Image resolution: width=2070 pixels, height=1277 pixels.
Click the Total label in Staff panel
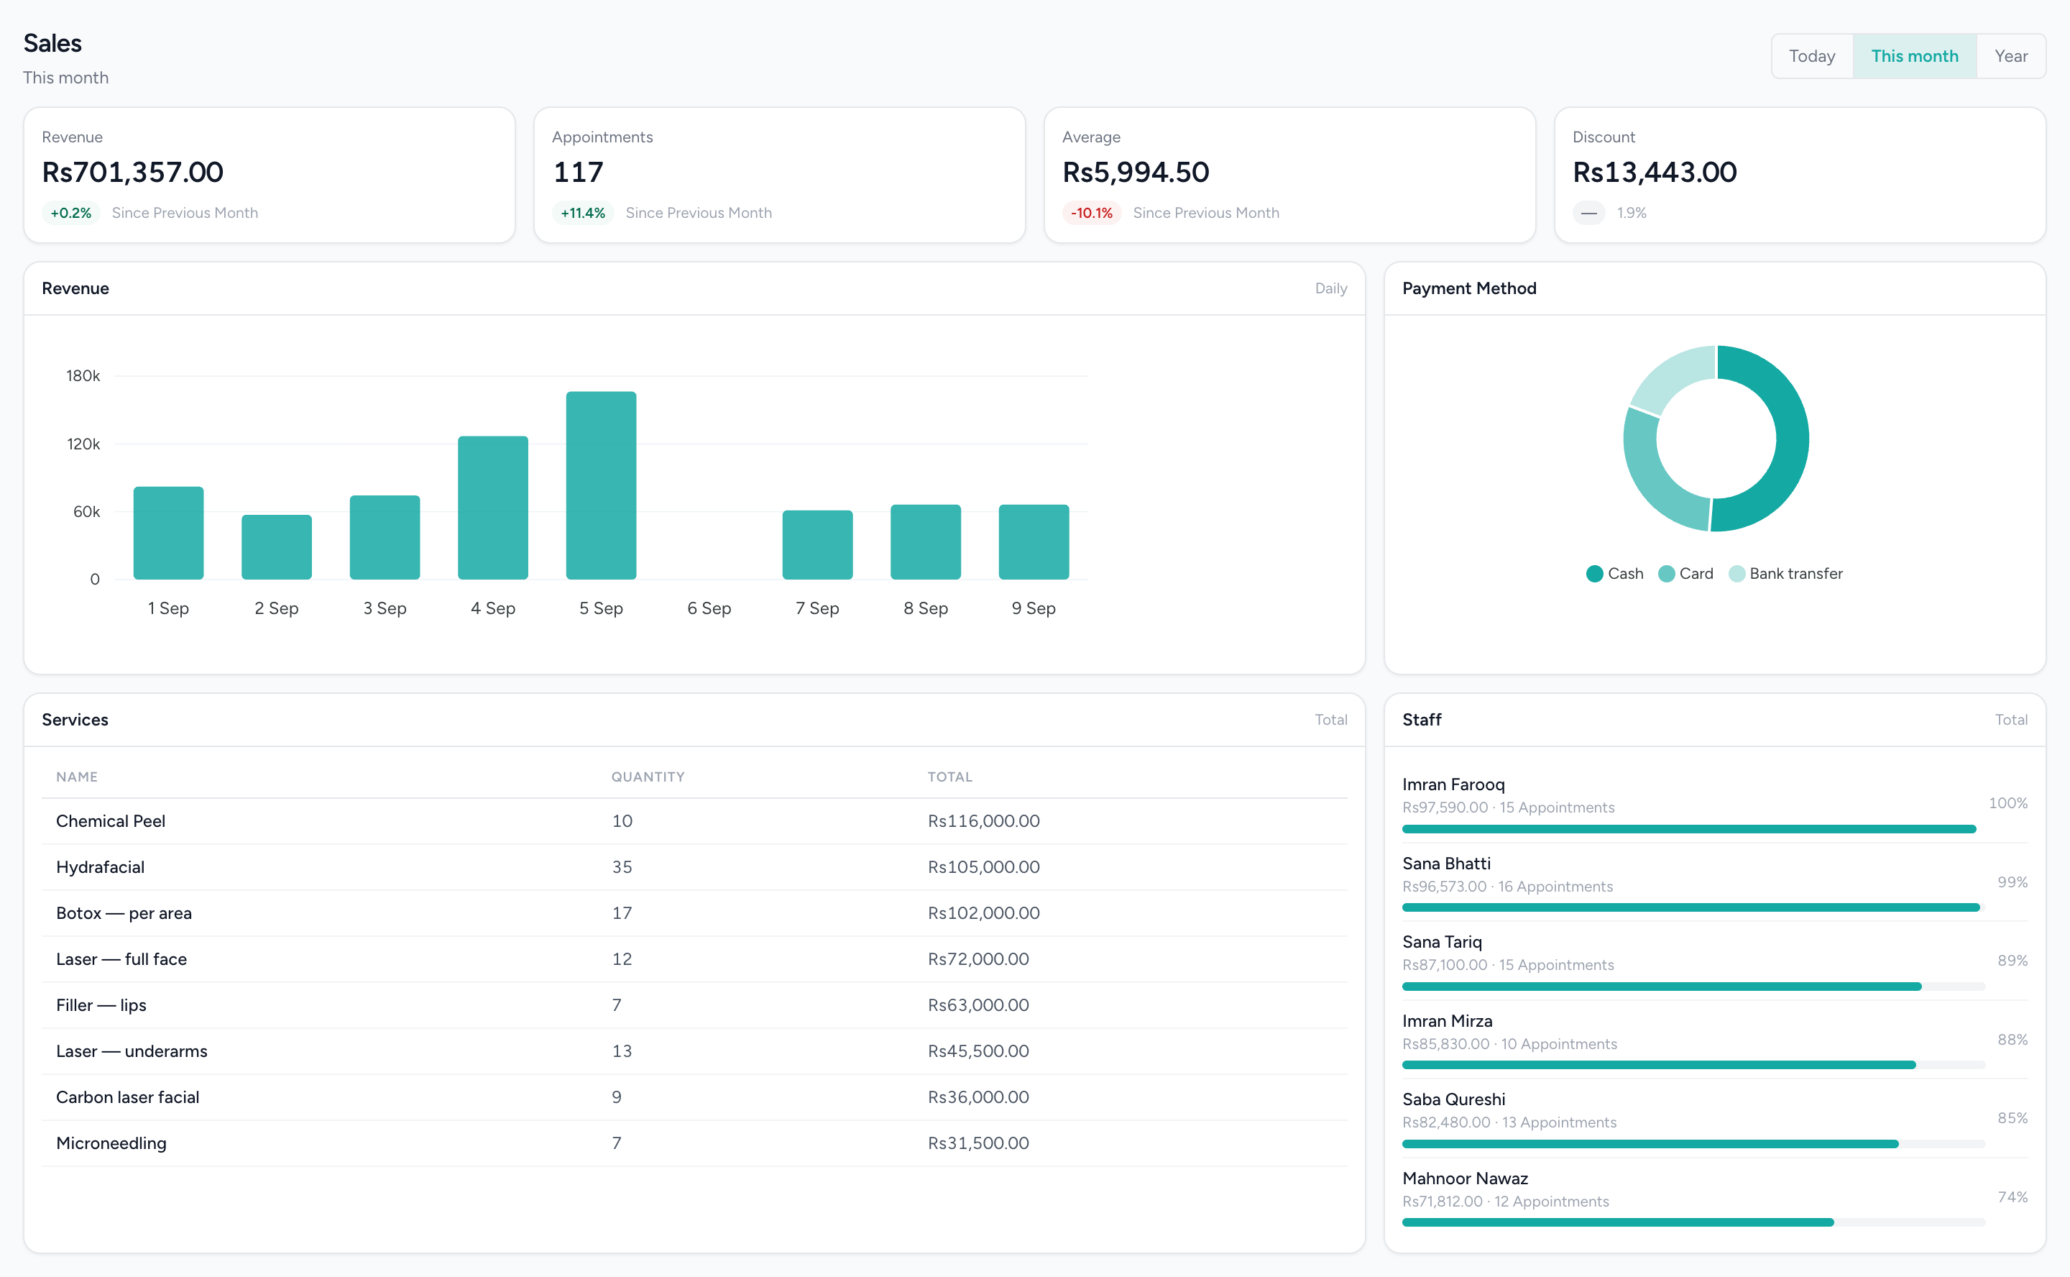(x=2011, y=720)
